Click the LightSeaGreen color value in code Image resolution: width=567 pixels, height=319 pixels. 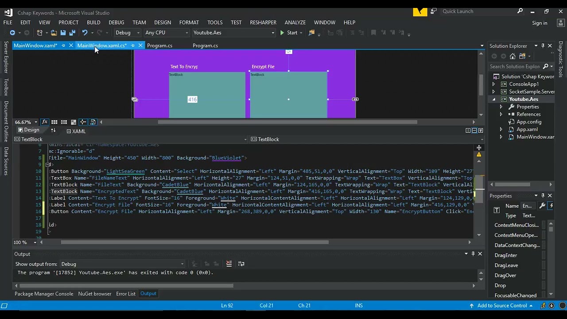pyautogui.click(x=125, y=171)
